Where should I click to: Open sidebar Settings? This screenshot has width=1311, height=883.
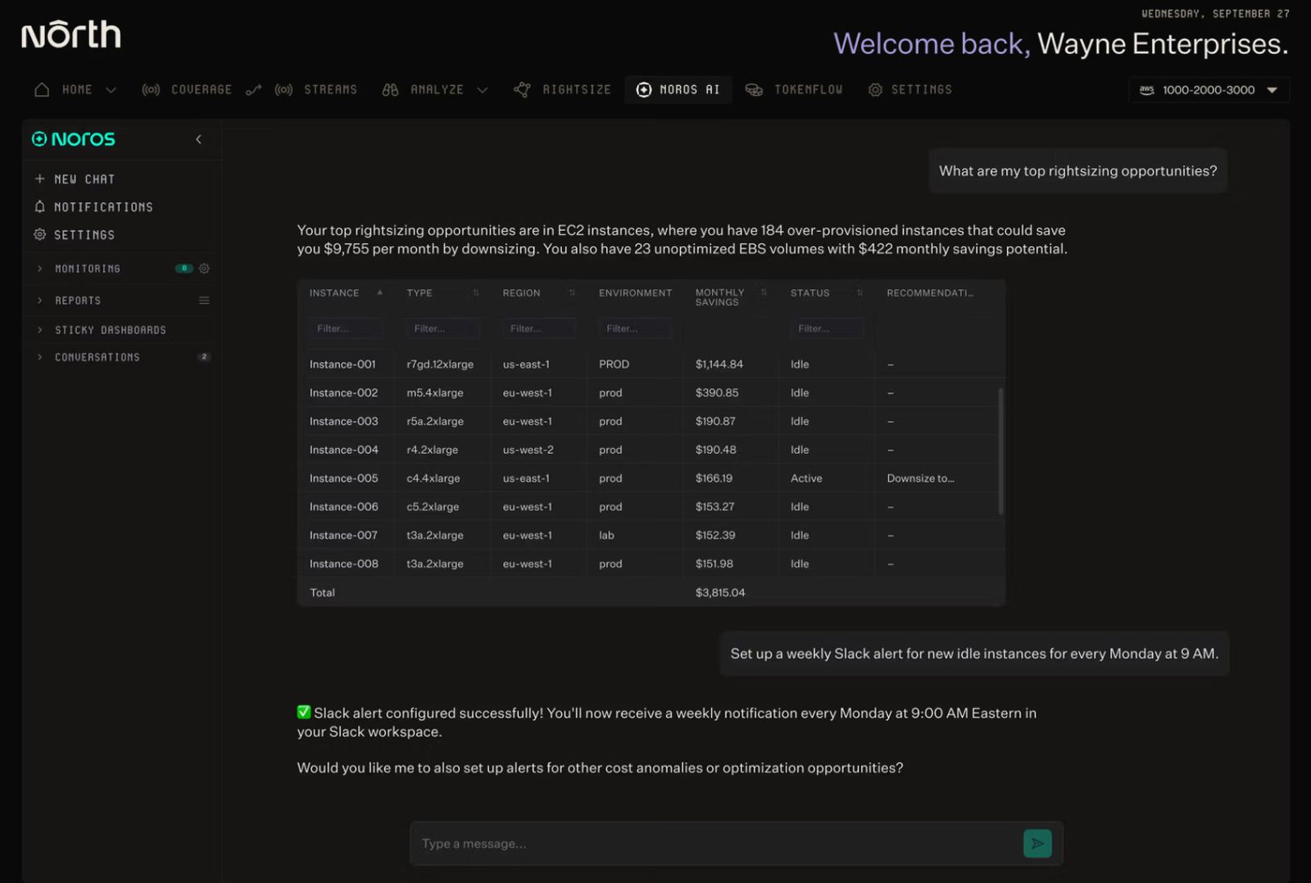(x=75, y=234)
